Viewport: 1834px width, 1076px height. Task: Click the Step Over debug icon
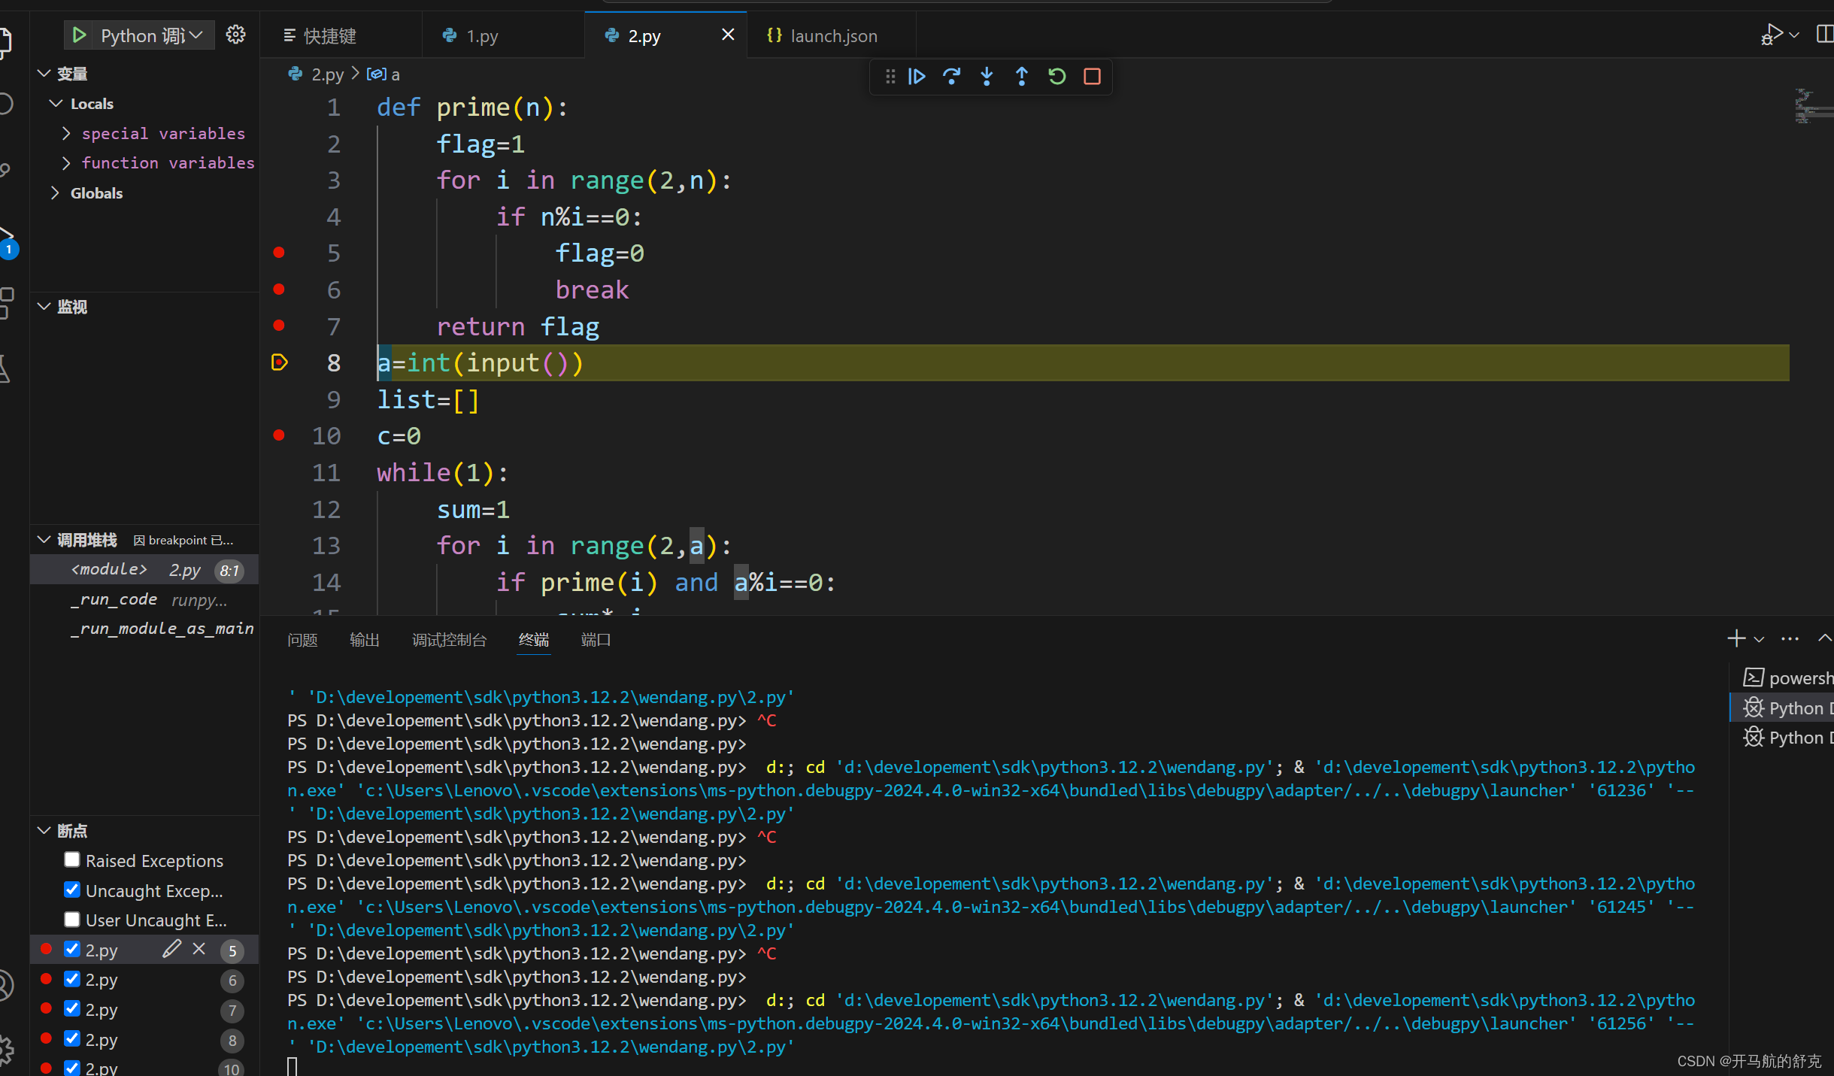point(951,77)
